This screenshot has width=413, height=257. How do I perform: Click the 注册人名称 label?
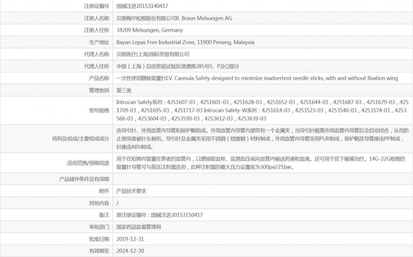click(97, 18)
